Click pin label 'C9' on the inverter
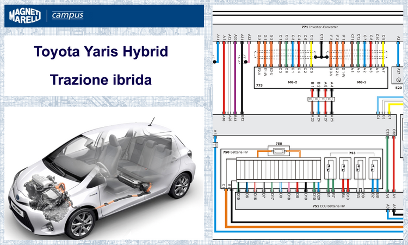 pyautogui.click(x=384, y=38)
